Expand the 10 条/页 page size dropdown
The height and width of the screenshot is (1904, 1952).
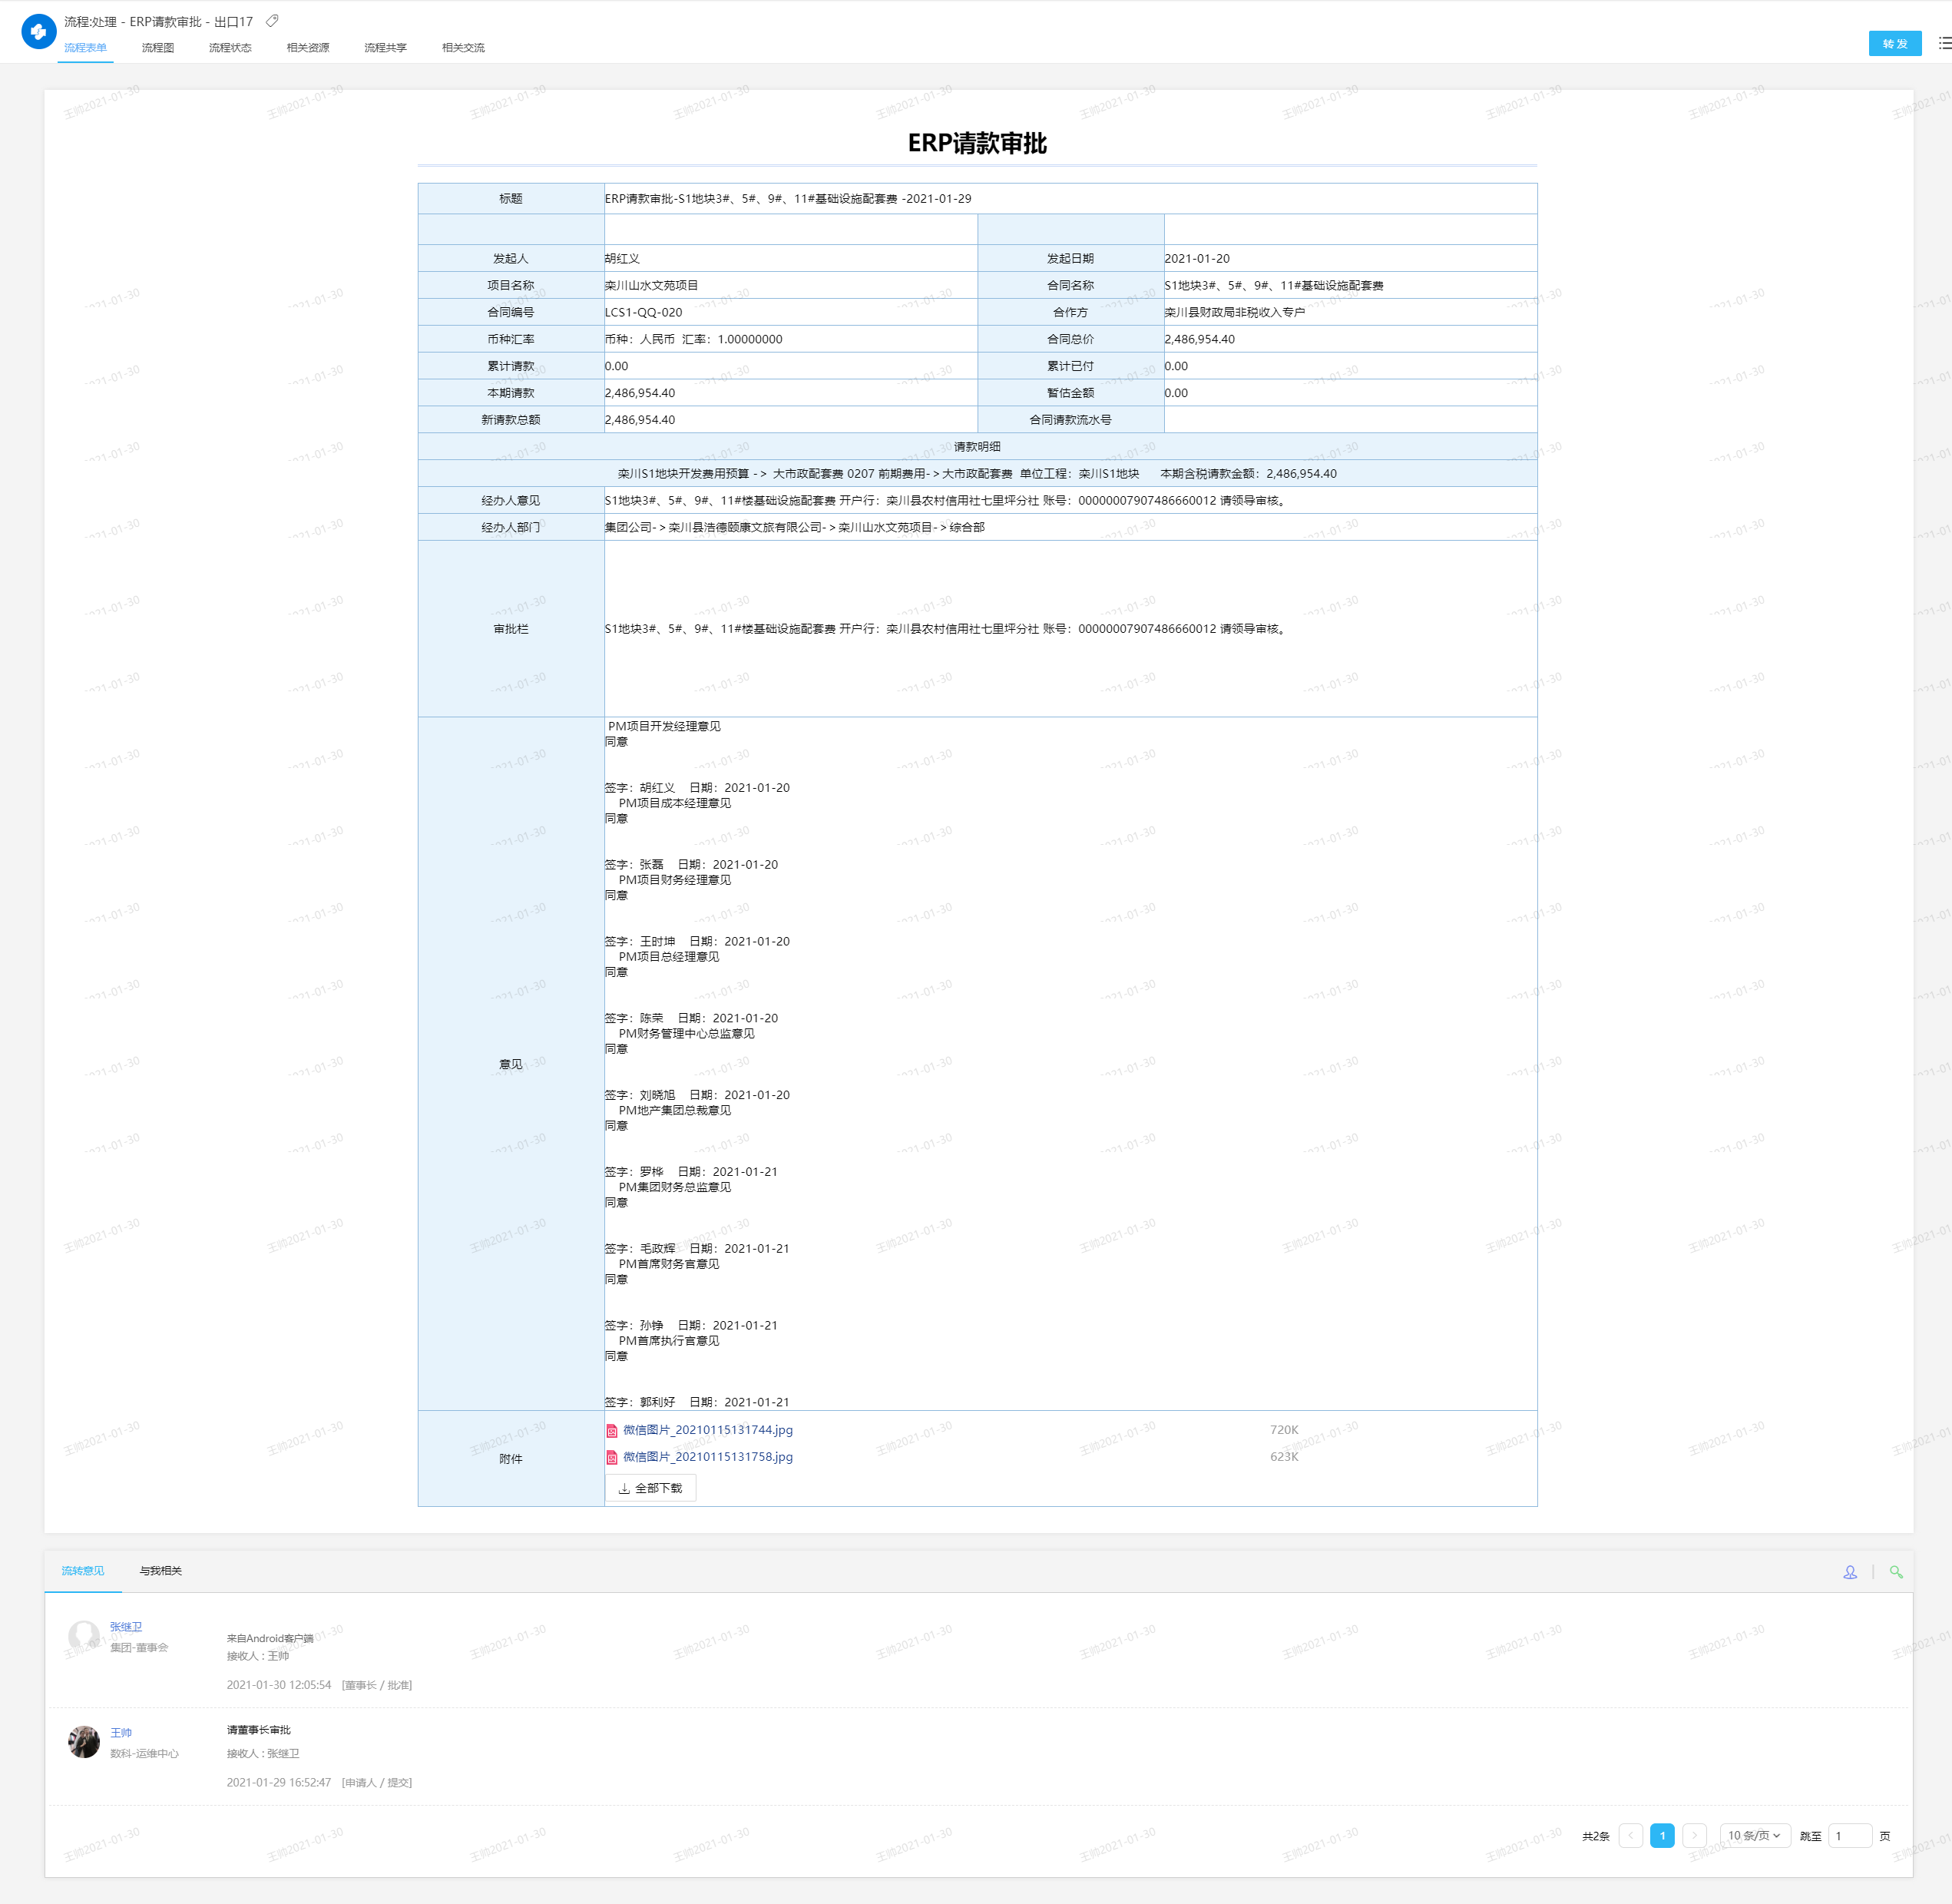tap(1753, 1836)
